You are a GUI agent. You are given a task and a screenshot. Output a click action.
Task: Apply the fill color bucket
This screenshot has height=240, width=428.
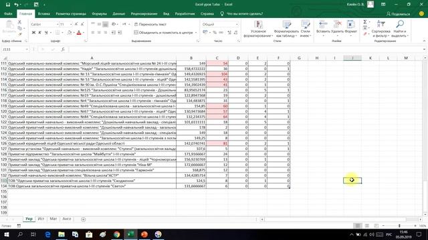point(70,33)
